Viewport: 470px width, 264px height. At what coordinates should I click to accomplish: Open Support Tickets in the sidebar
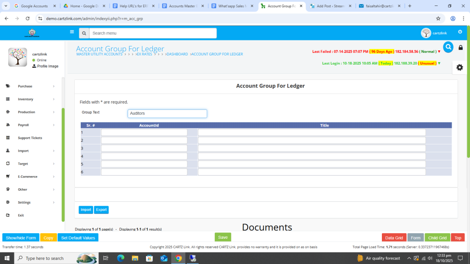(x=30, y=138)
